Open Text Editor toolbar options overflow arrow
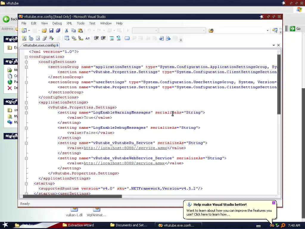This screenshot has height=229, width=305. [181, 40]
